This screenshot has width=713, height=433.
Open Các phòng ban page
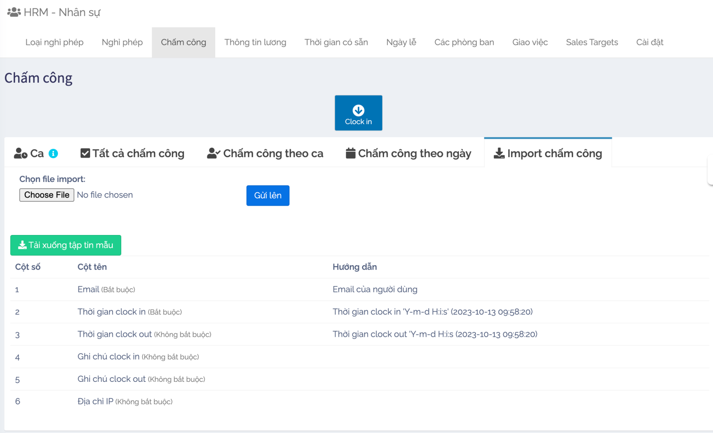click(464, 42)
